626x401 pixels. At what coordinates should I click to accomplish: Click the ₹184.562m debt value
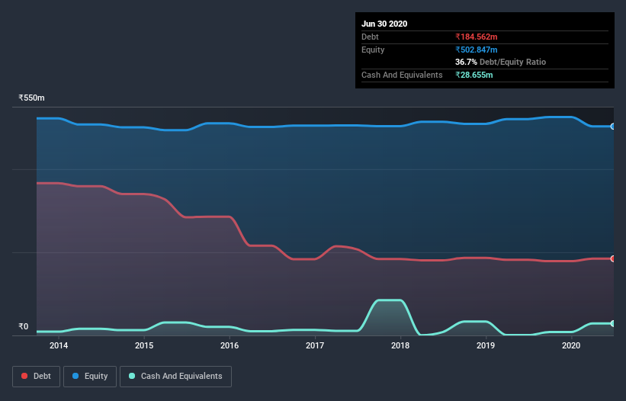[x=477, y=37]
